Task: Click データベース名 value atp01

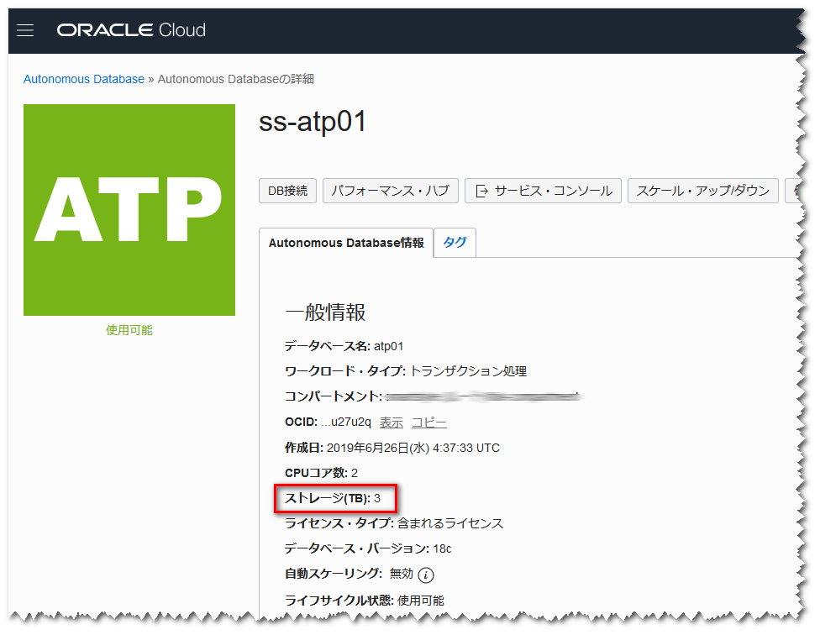Action: [388, 346]
